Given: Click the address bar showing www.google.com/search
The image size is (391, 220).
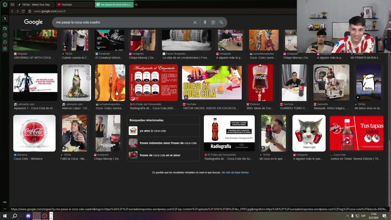Looking at the screenshot, I should coord(50,11).
